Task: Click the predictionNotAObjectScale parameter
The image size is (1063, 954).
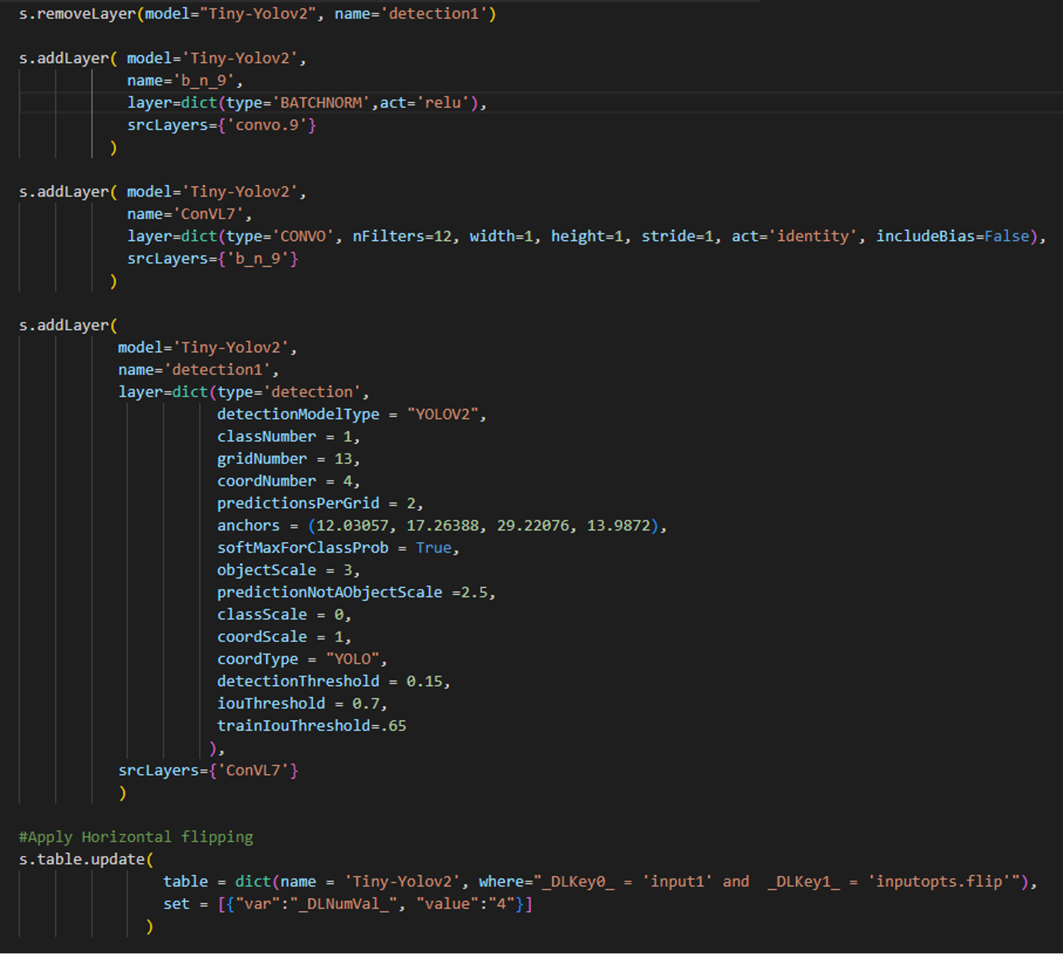Action: pyautogui.click(x=329, y=593)
